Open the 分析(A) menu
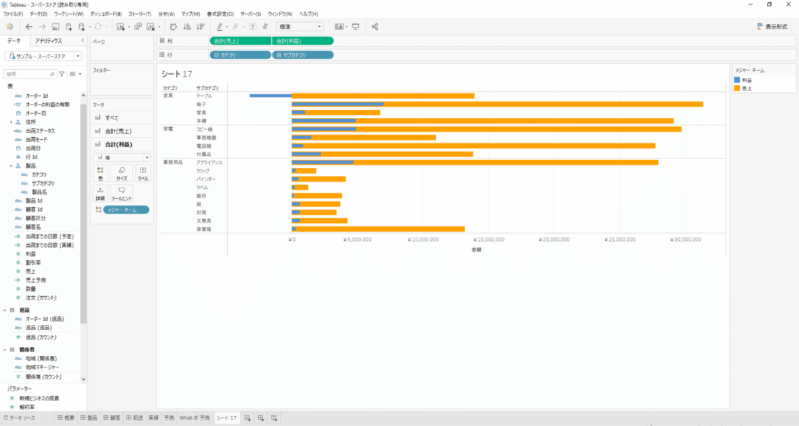The width and height of the screenshot is (799, 426). (166, 14)
